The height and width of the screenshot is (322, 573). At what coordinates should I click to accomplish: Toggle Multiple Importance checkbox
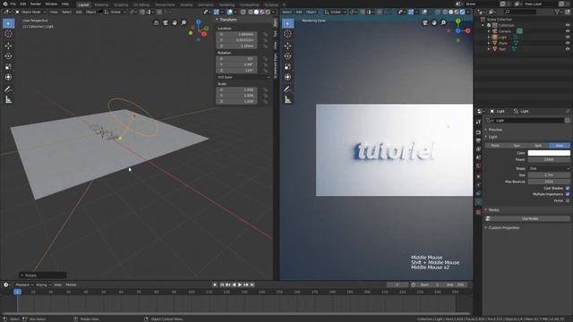(x=568, y=194)
